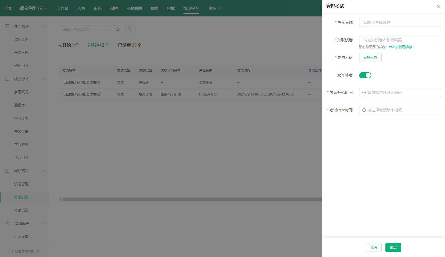Click the 关联试卷 search input field
The image size is (445, 257).
pyautogui.click(x=400, y=40)
